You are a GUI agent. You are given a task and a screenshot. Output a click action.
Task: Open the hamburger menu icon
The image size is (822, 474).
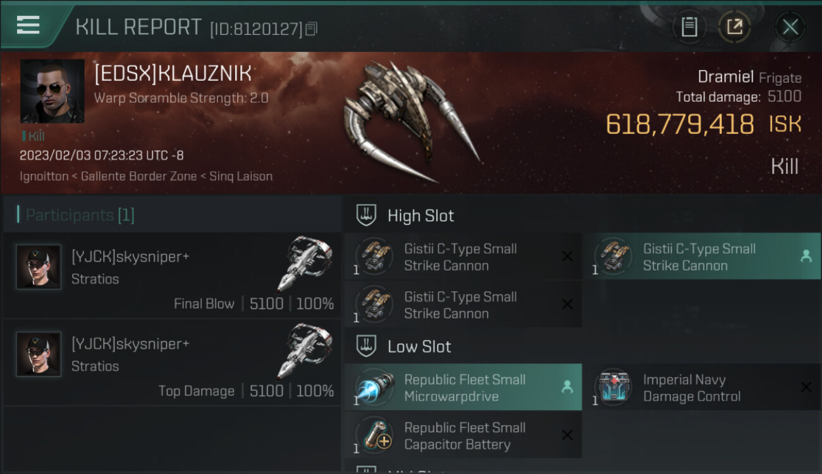[28, 25]
